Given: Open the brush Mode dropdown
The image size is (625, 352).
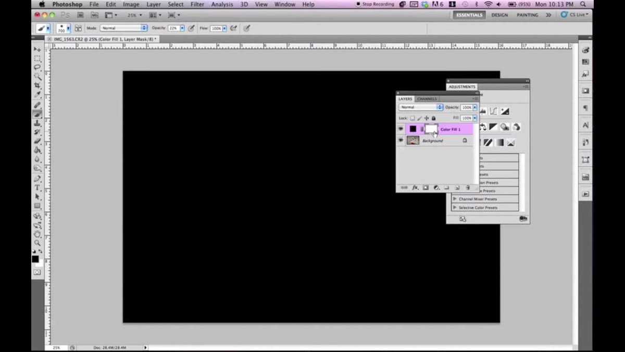Looking at the screenshot, I should click(x=124, y=28).
